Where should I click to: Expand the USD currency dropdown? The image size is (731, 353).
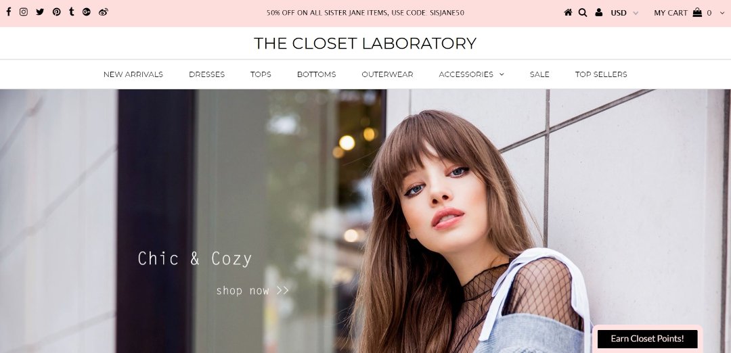coord(624,13)
